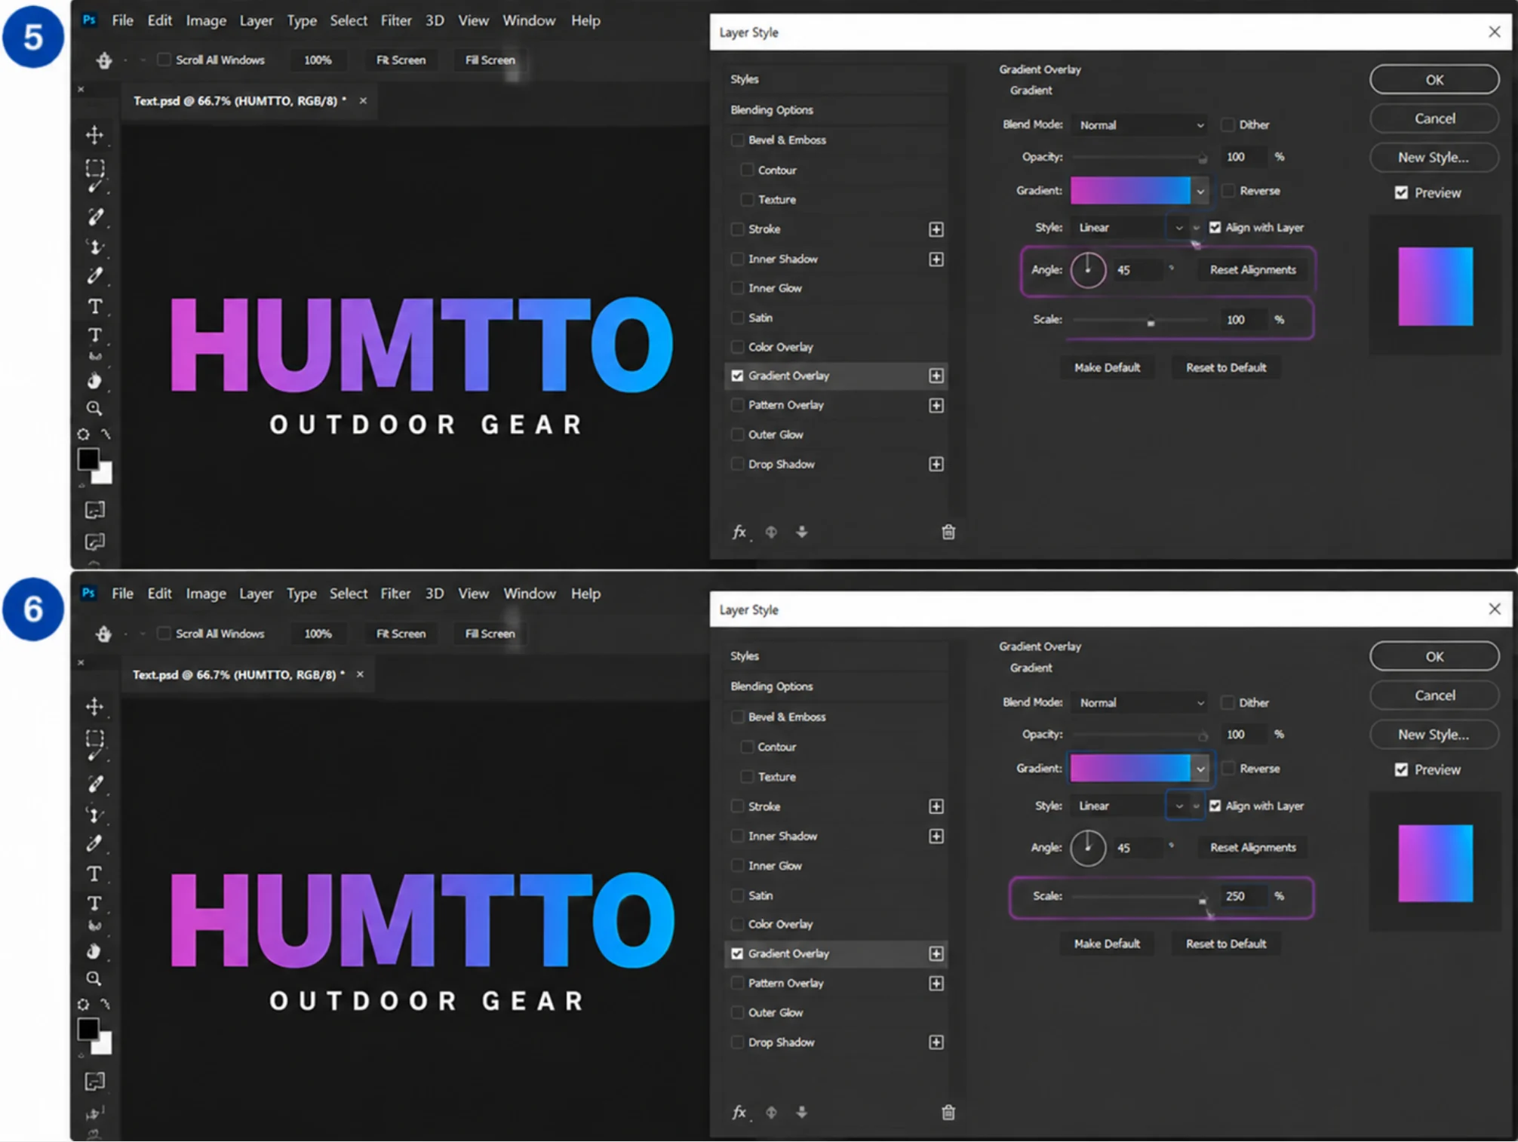
Task: Open File menu in upper Photoshop window
Action: 122,20
